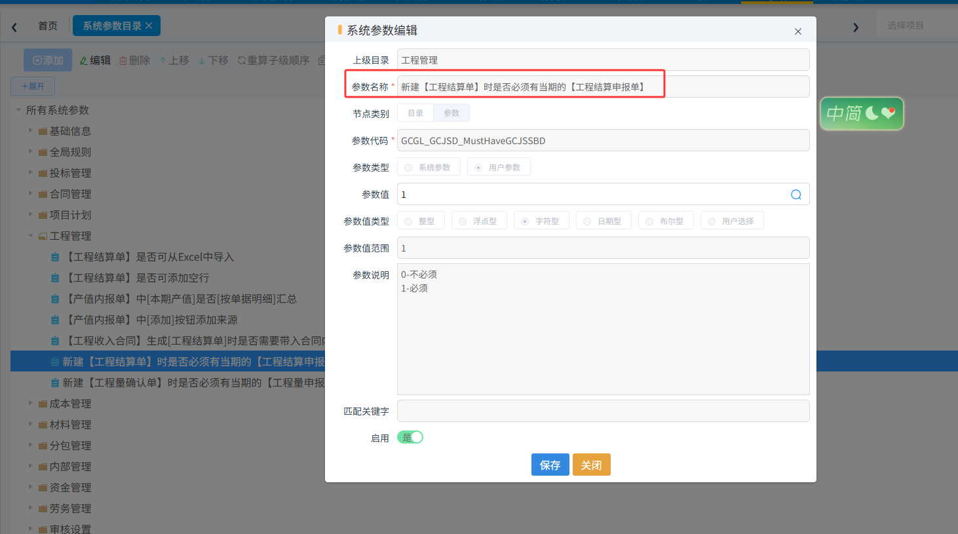This screenshot has width=958, height=534.
Task: Choose 布尔型 as parameter value type
Action: click(x=666, y=221)
